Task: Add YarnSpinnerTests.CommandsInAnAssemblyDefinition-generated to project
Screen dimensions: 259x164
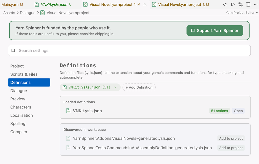Action: tap(231, 148)
